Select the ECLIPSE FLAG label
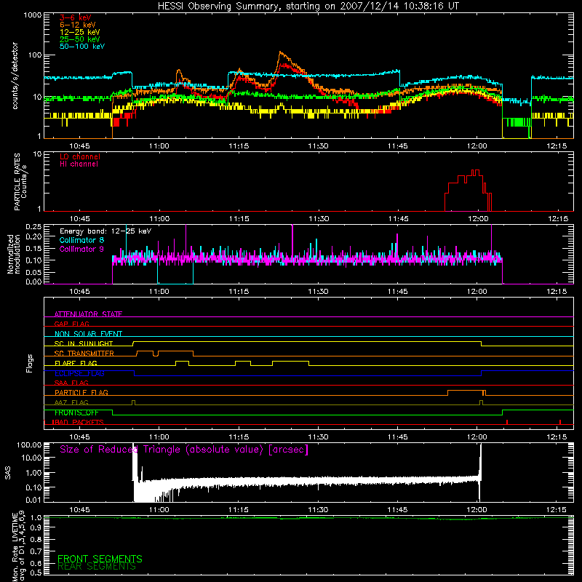This screenshot has height=582, width=582. (79, 373)
